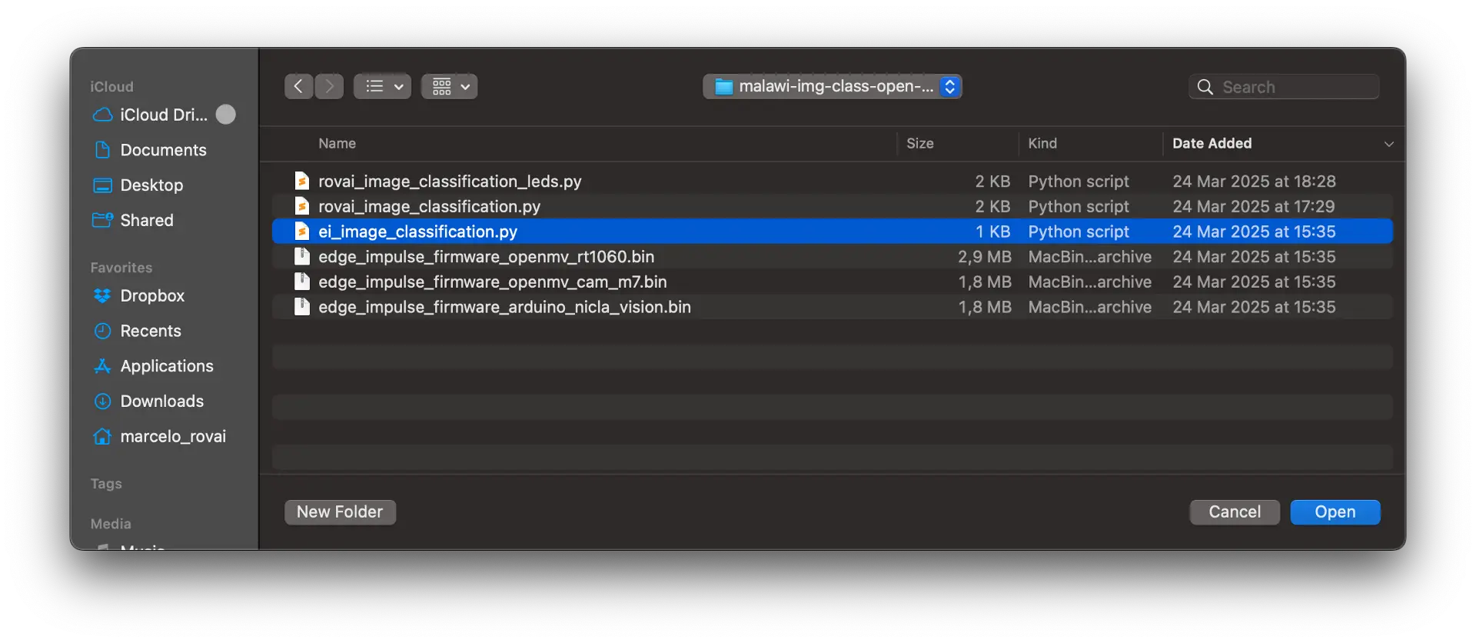The height and width of the screenshot is (643, 1476).
Task: Sort files by Name column header
Action: click(x=337, y=144)
